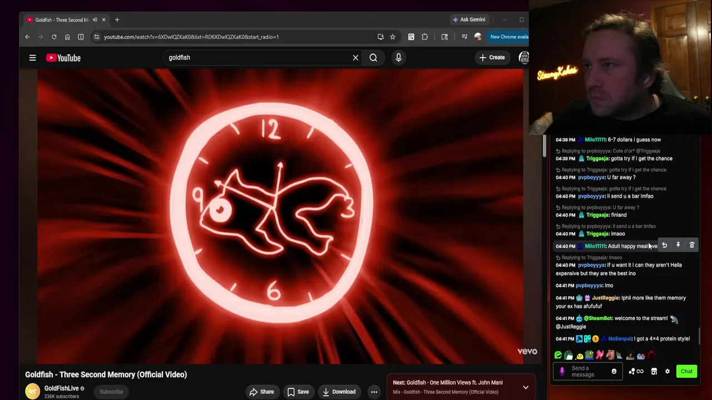Viewport: 712px width, 400px height.
Task: Open media controls in Chrome toolbar
Action: click(x=464, y=37)
